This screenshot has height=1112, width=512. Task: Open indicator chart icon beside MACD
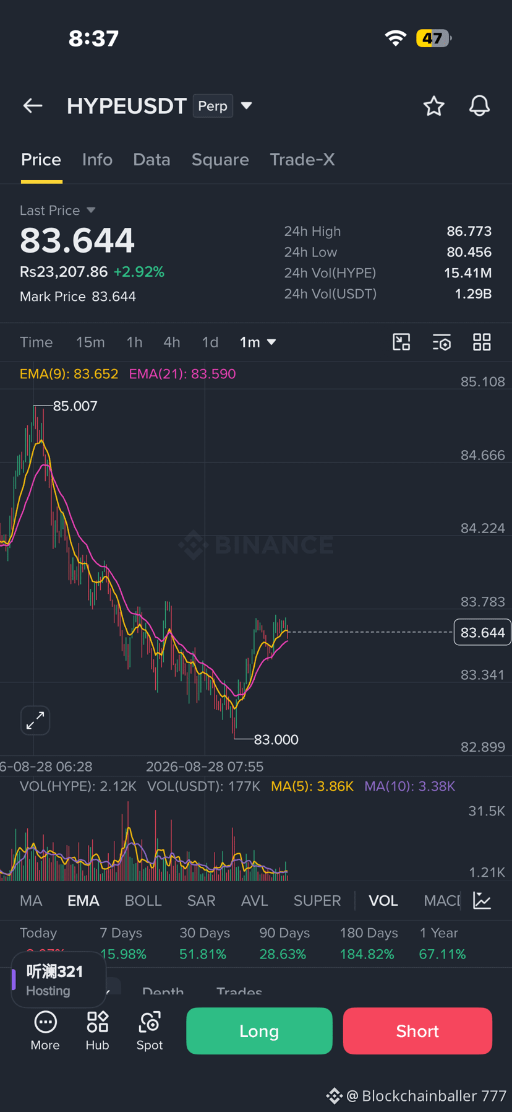(482, 900)
